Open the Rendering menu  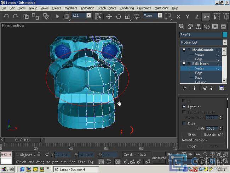tap(127, 8)
